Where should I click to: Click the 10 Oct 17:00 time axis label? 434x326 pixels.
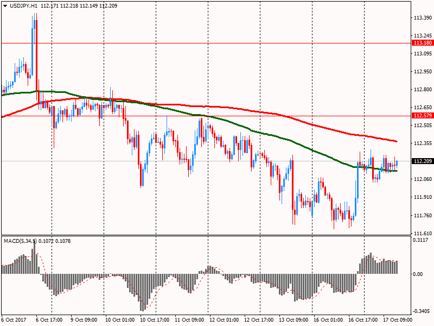pos(155,320)
